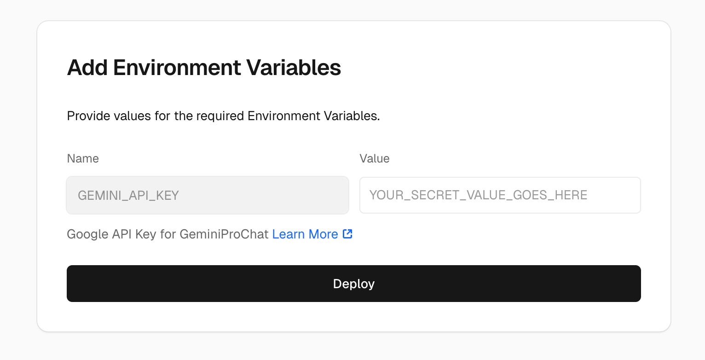Screen dimensions: 705x360
Task: Click the Add Environment Variables heading
Action: tap(204, 68)
